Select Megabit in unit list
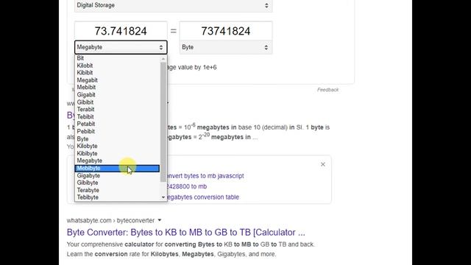 [118, 80]
